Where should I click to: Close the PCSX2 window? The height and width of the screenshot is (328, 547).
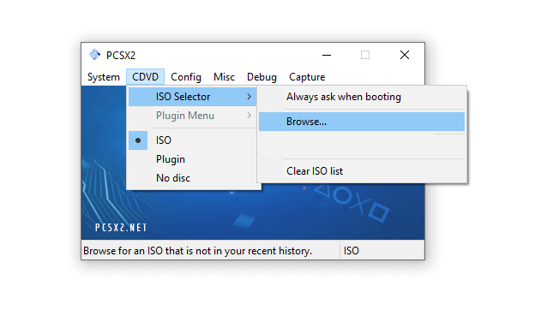(405, 55)
